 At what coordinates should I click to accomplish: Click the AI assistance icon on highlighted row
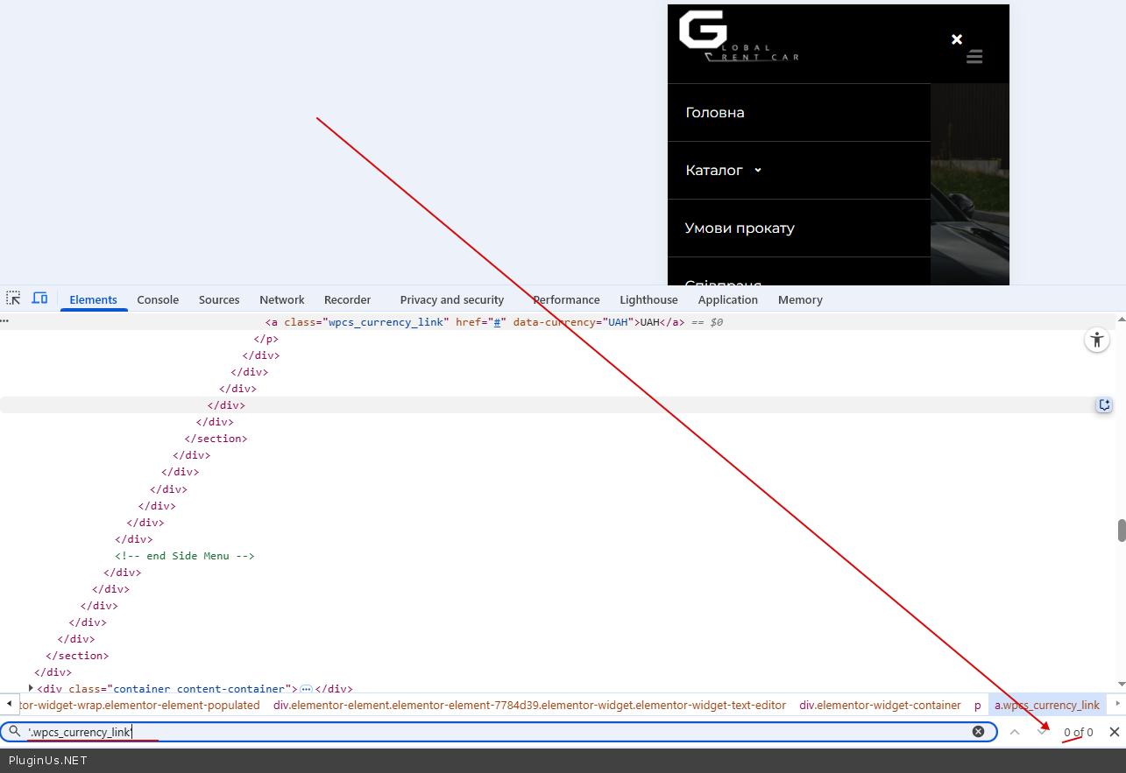pyautogui.click(x=1104, y=404)
